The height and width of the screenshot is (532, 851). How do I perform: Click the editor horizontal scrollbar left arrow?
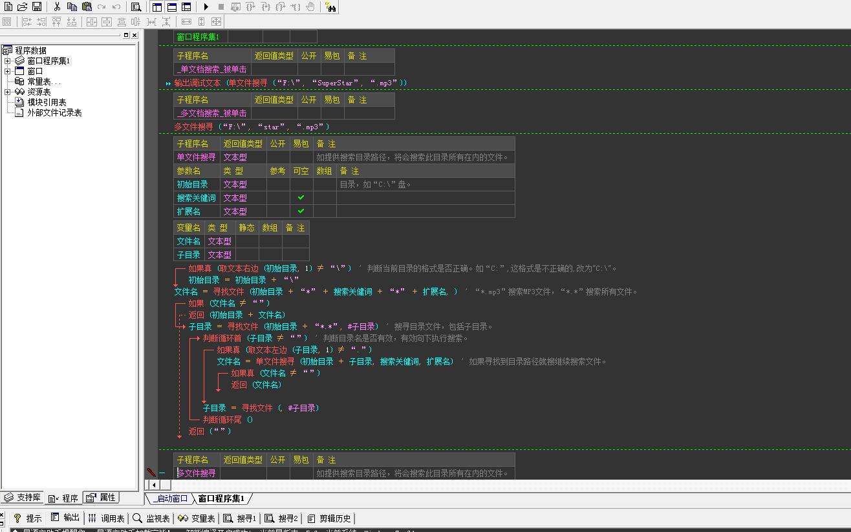(154, 485)
